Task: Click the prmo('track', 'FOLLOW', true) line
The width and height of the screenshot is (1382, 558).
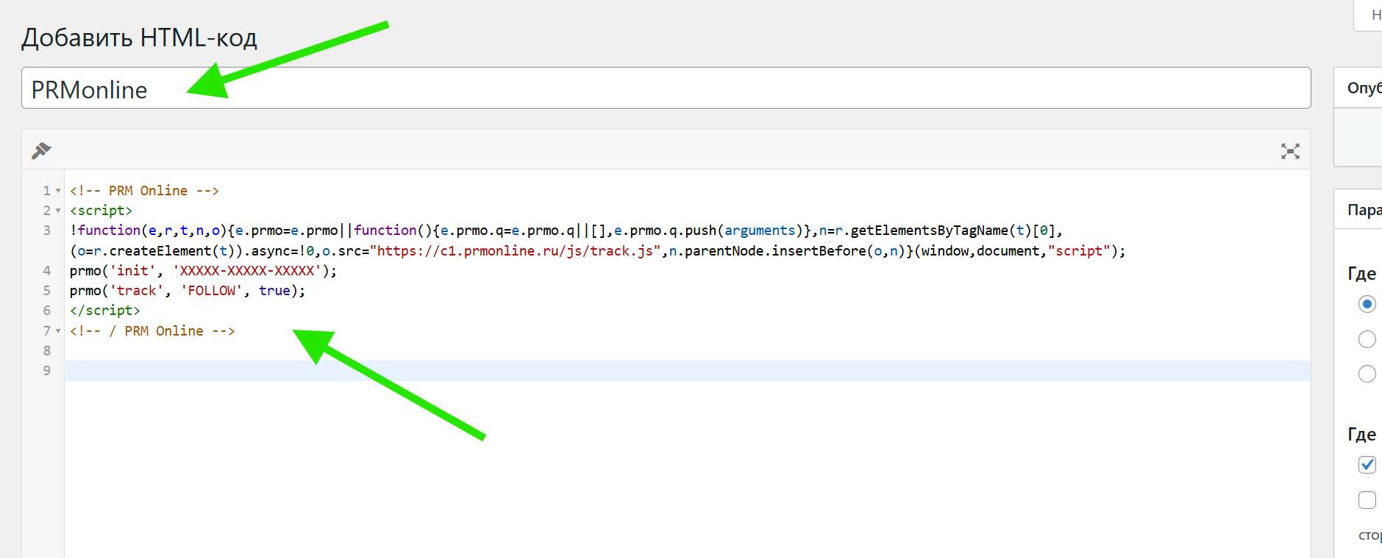Action: click(188, 291)
